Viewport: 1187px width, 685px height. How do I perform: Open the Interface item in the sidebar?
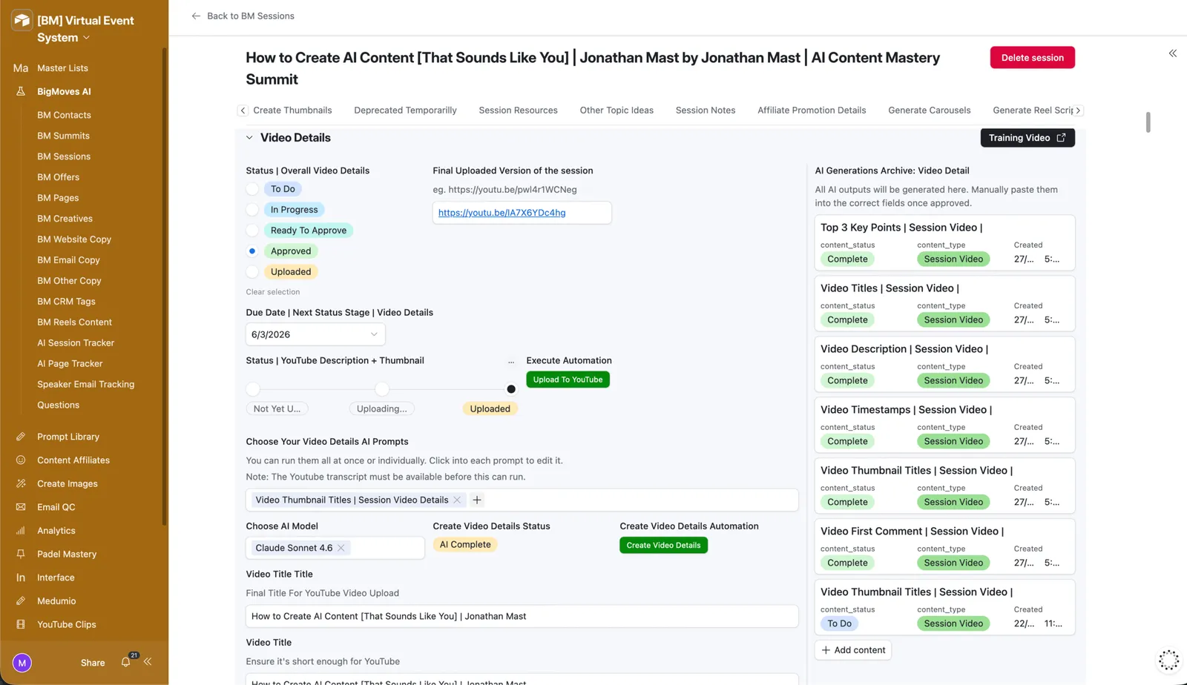[56, 578]
